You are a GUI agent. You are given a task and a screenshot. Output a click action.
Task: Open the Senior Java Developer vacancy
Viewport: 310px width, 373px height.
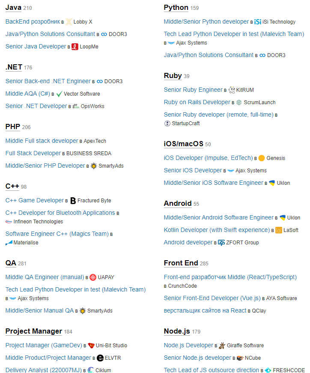click(36, 46)
